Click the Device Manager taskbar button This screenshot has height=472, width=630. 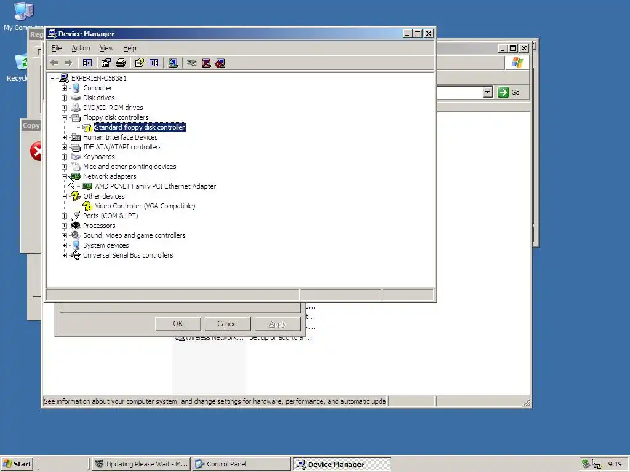coord(342,465)
